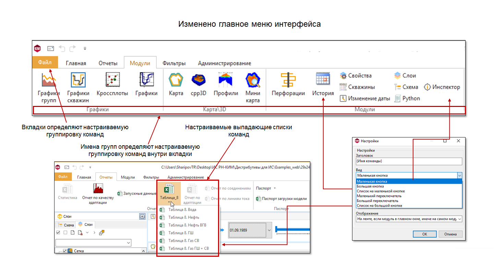Open the Python module icon
494x279 pixels.
coord(397,98)
